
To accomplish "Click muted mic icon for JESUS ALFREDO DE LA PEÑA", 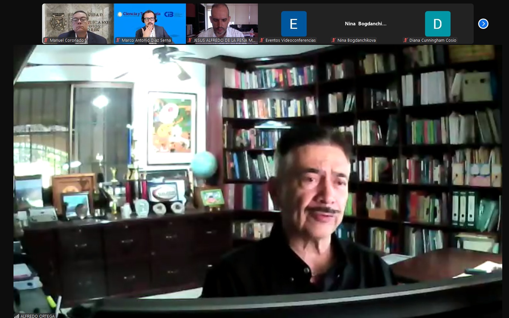I will [x=190, y=40].
